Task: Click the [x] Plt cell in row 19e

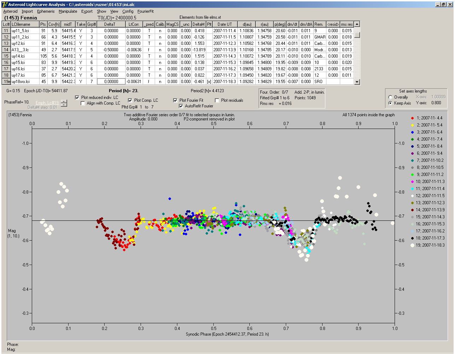Action: 209,82
